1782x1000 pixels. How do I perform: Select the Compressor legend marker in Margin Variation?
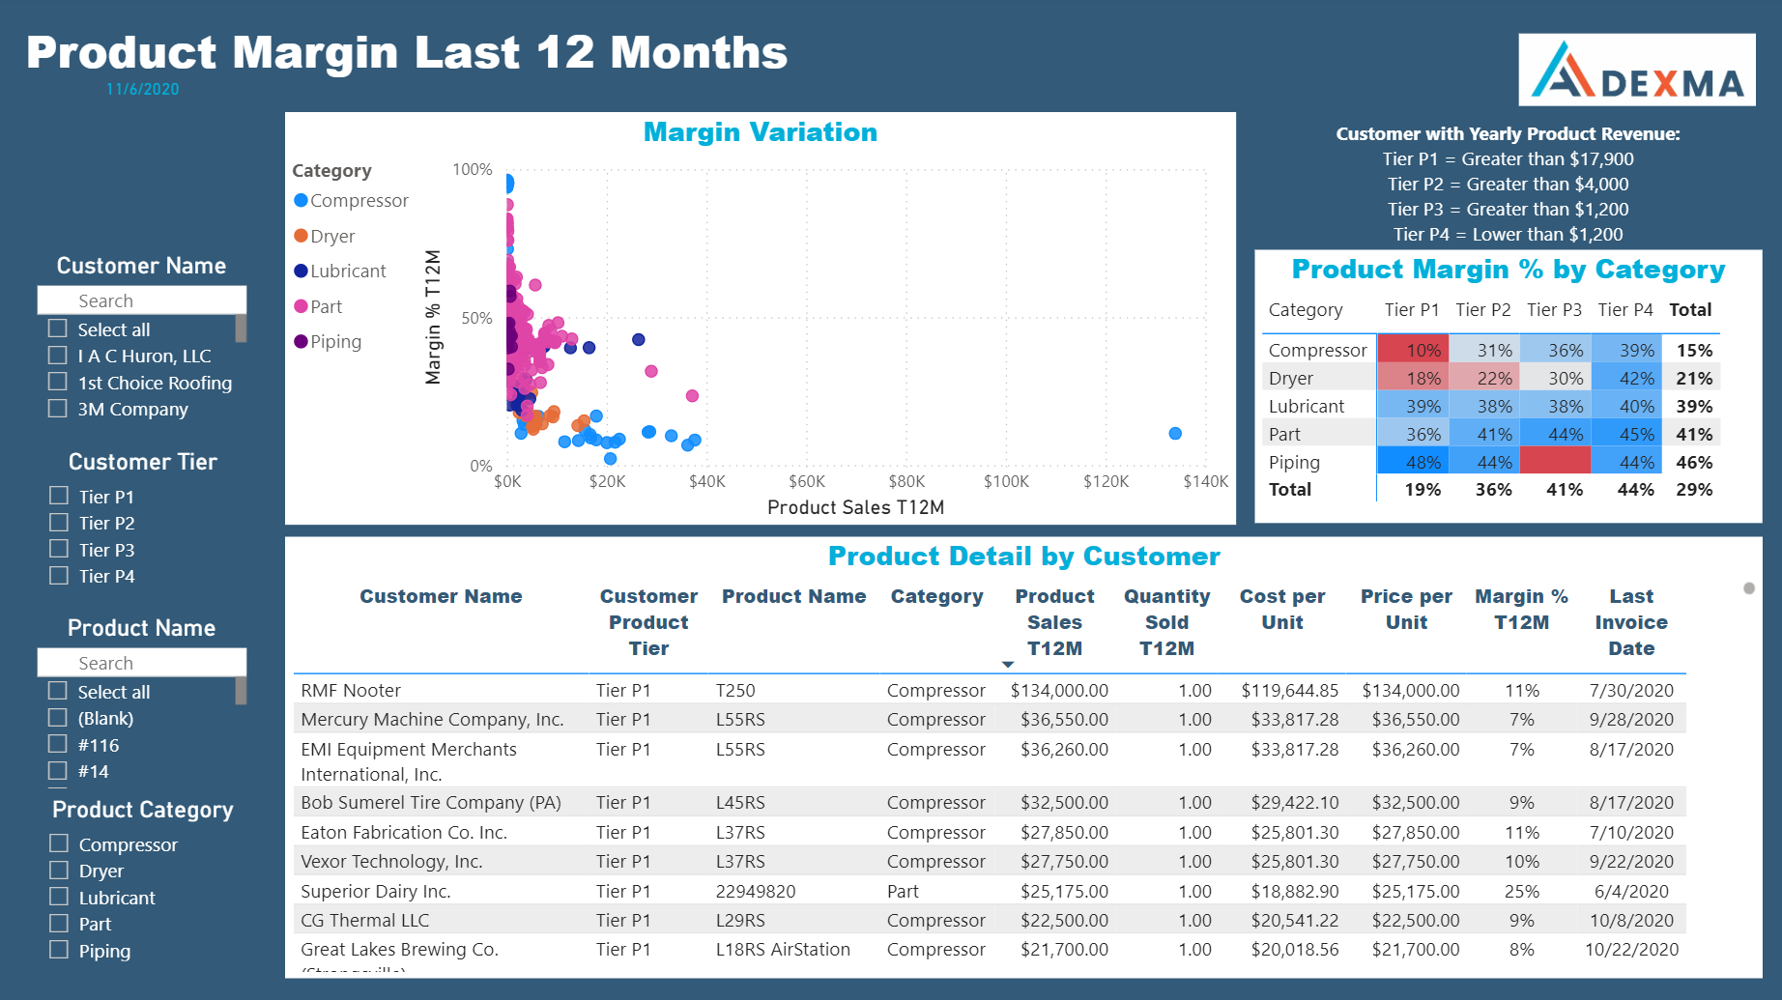click(x=301, y=200)
